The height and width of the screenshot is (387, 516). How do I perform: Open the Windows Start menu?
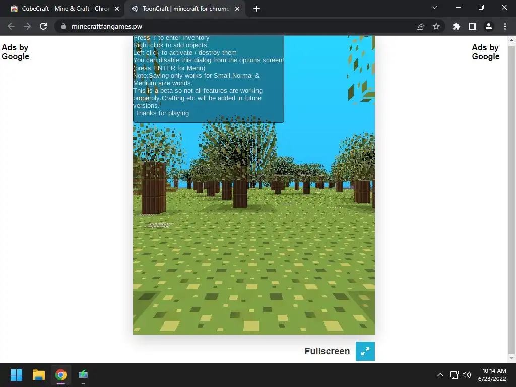click(x=16, y=375)
